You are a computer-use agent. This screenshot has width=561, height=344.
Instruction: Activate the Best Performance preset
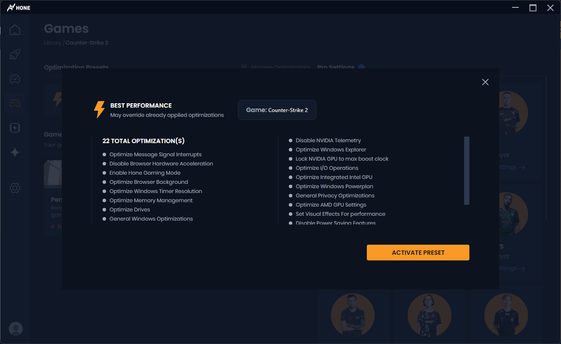418,252
